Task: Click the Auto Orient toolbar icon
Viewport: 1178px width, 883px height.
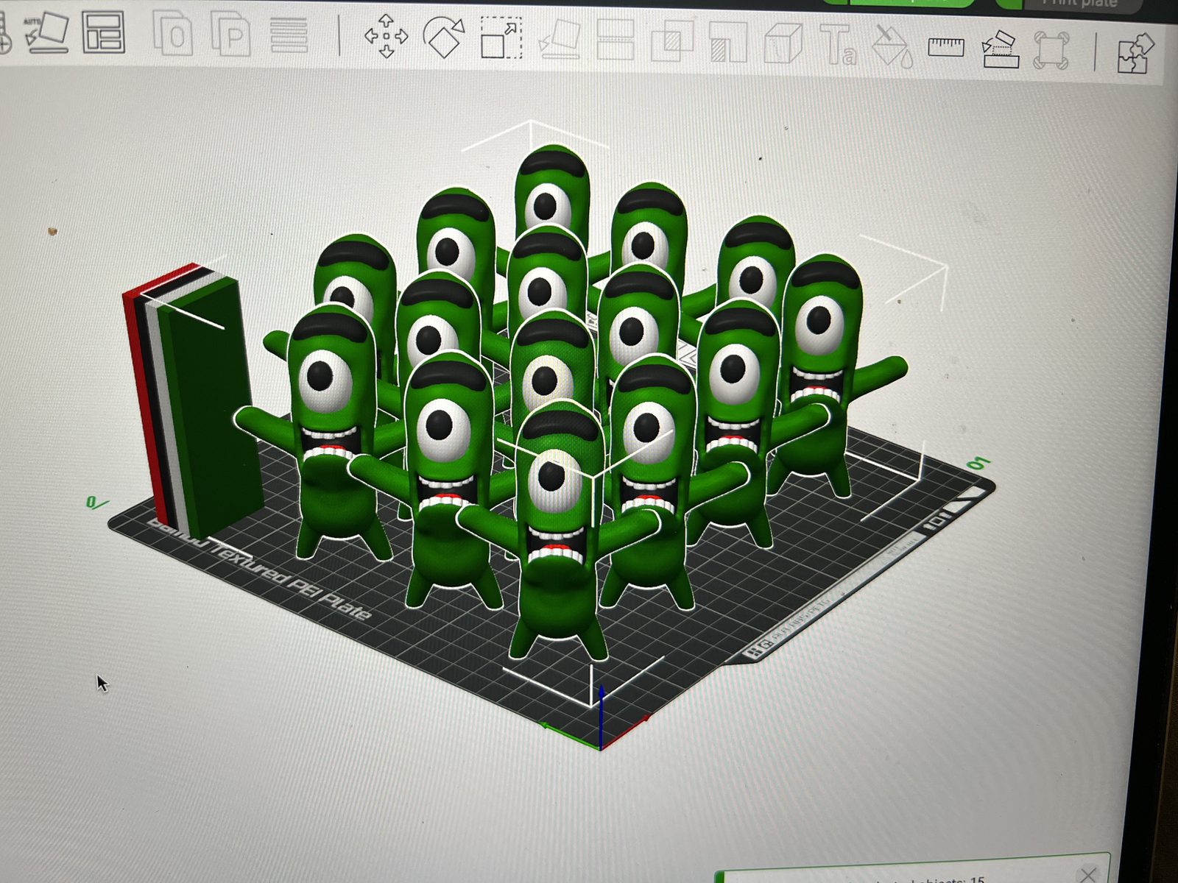Action: 46,32
